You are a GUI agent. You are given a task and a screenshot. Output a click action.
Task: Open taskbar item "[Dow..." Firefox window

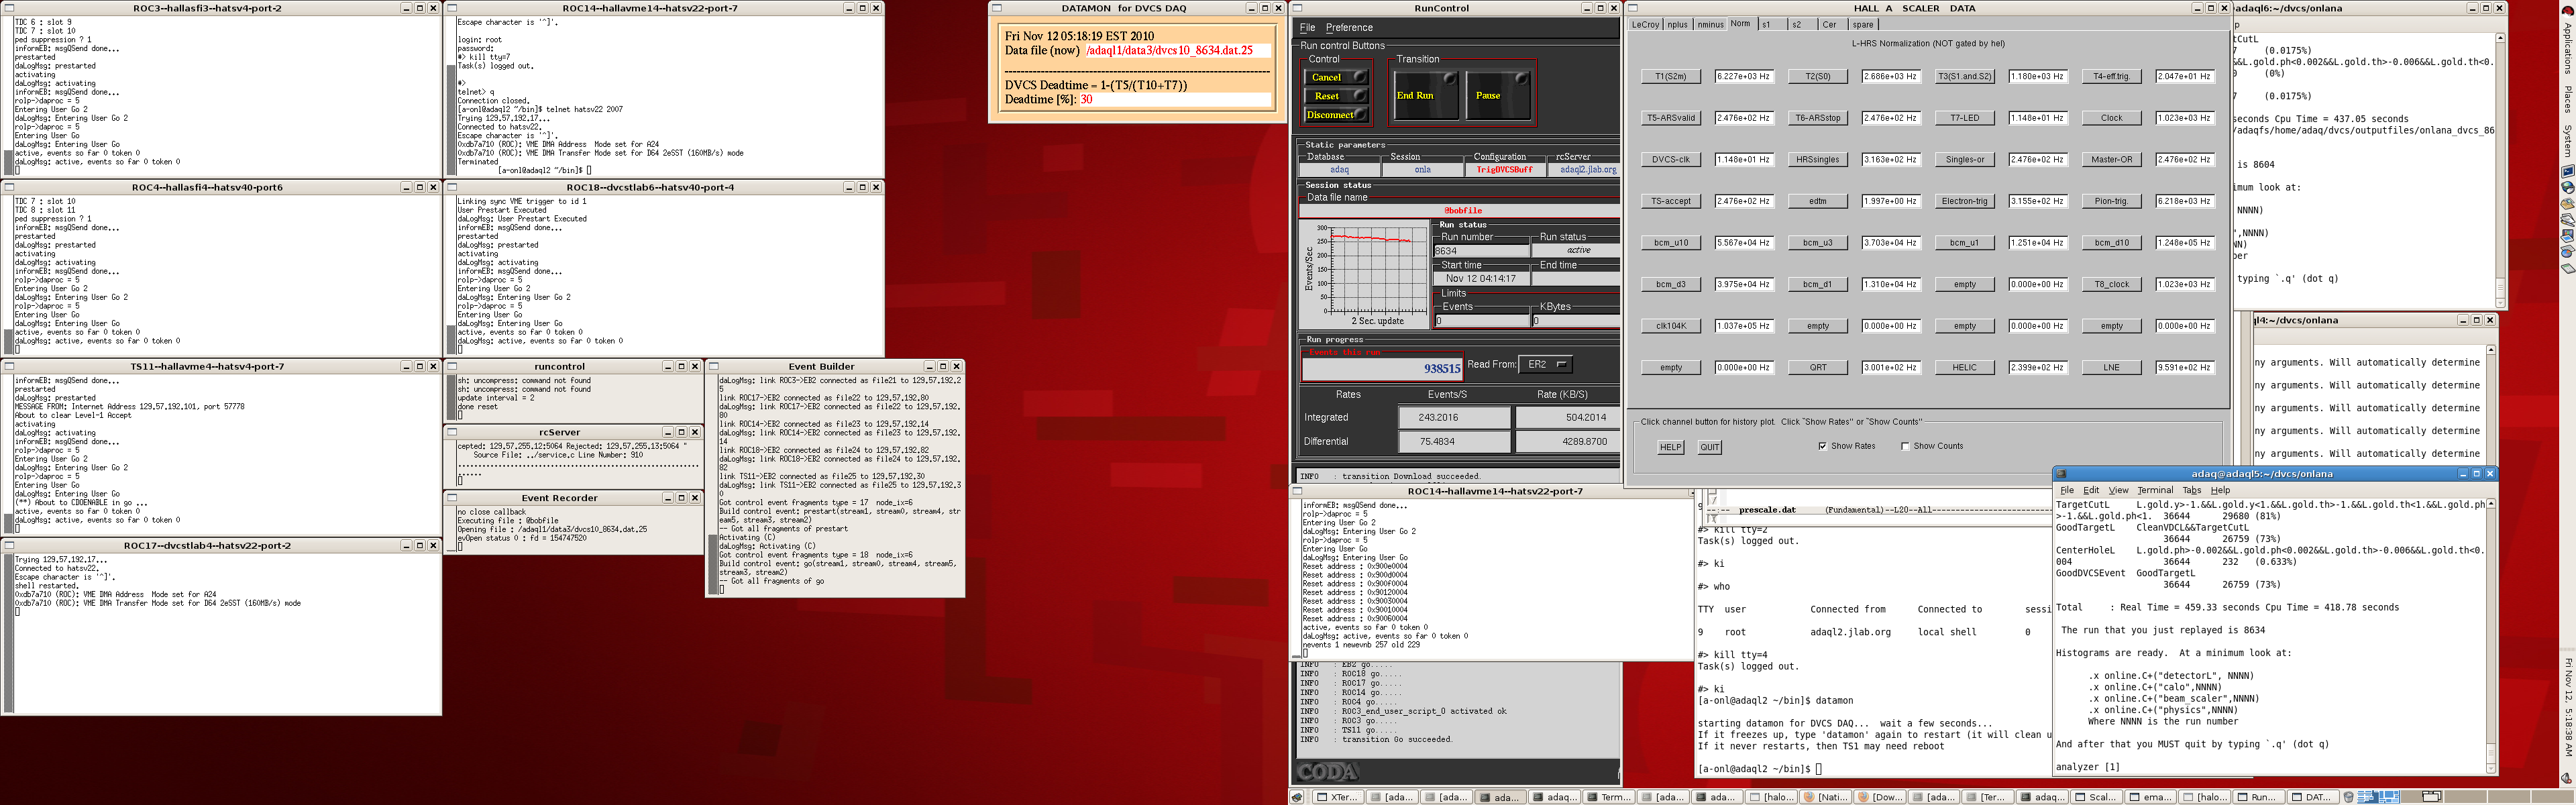[x=1880, y=797]
